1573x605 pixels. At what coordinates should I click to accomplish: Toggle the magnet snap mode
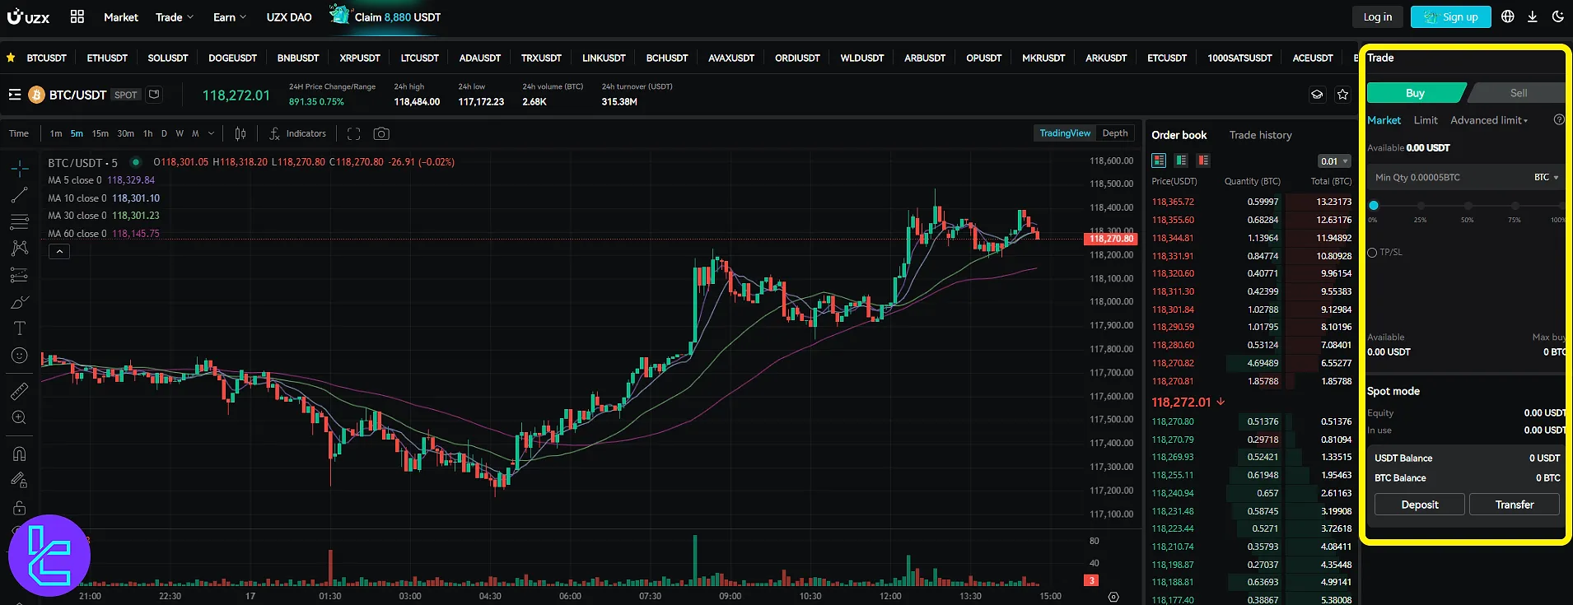coord(20,454)
